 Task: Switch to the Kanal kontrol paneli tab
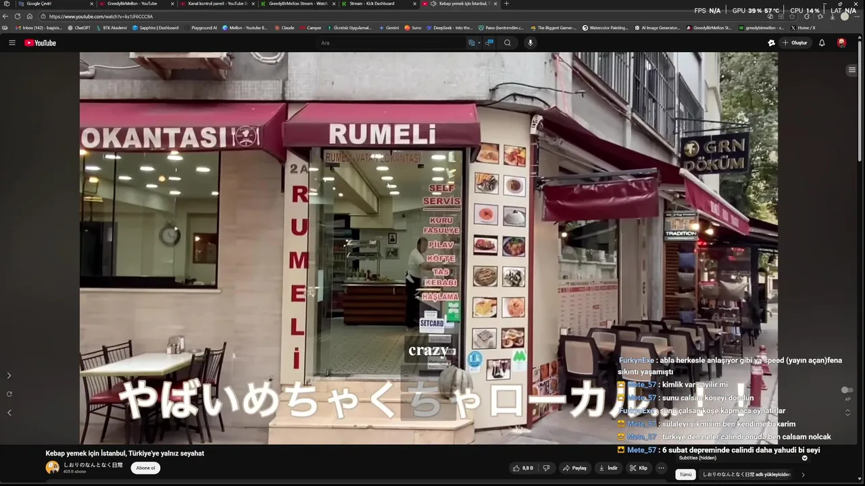coord(216,3)
